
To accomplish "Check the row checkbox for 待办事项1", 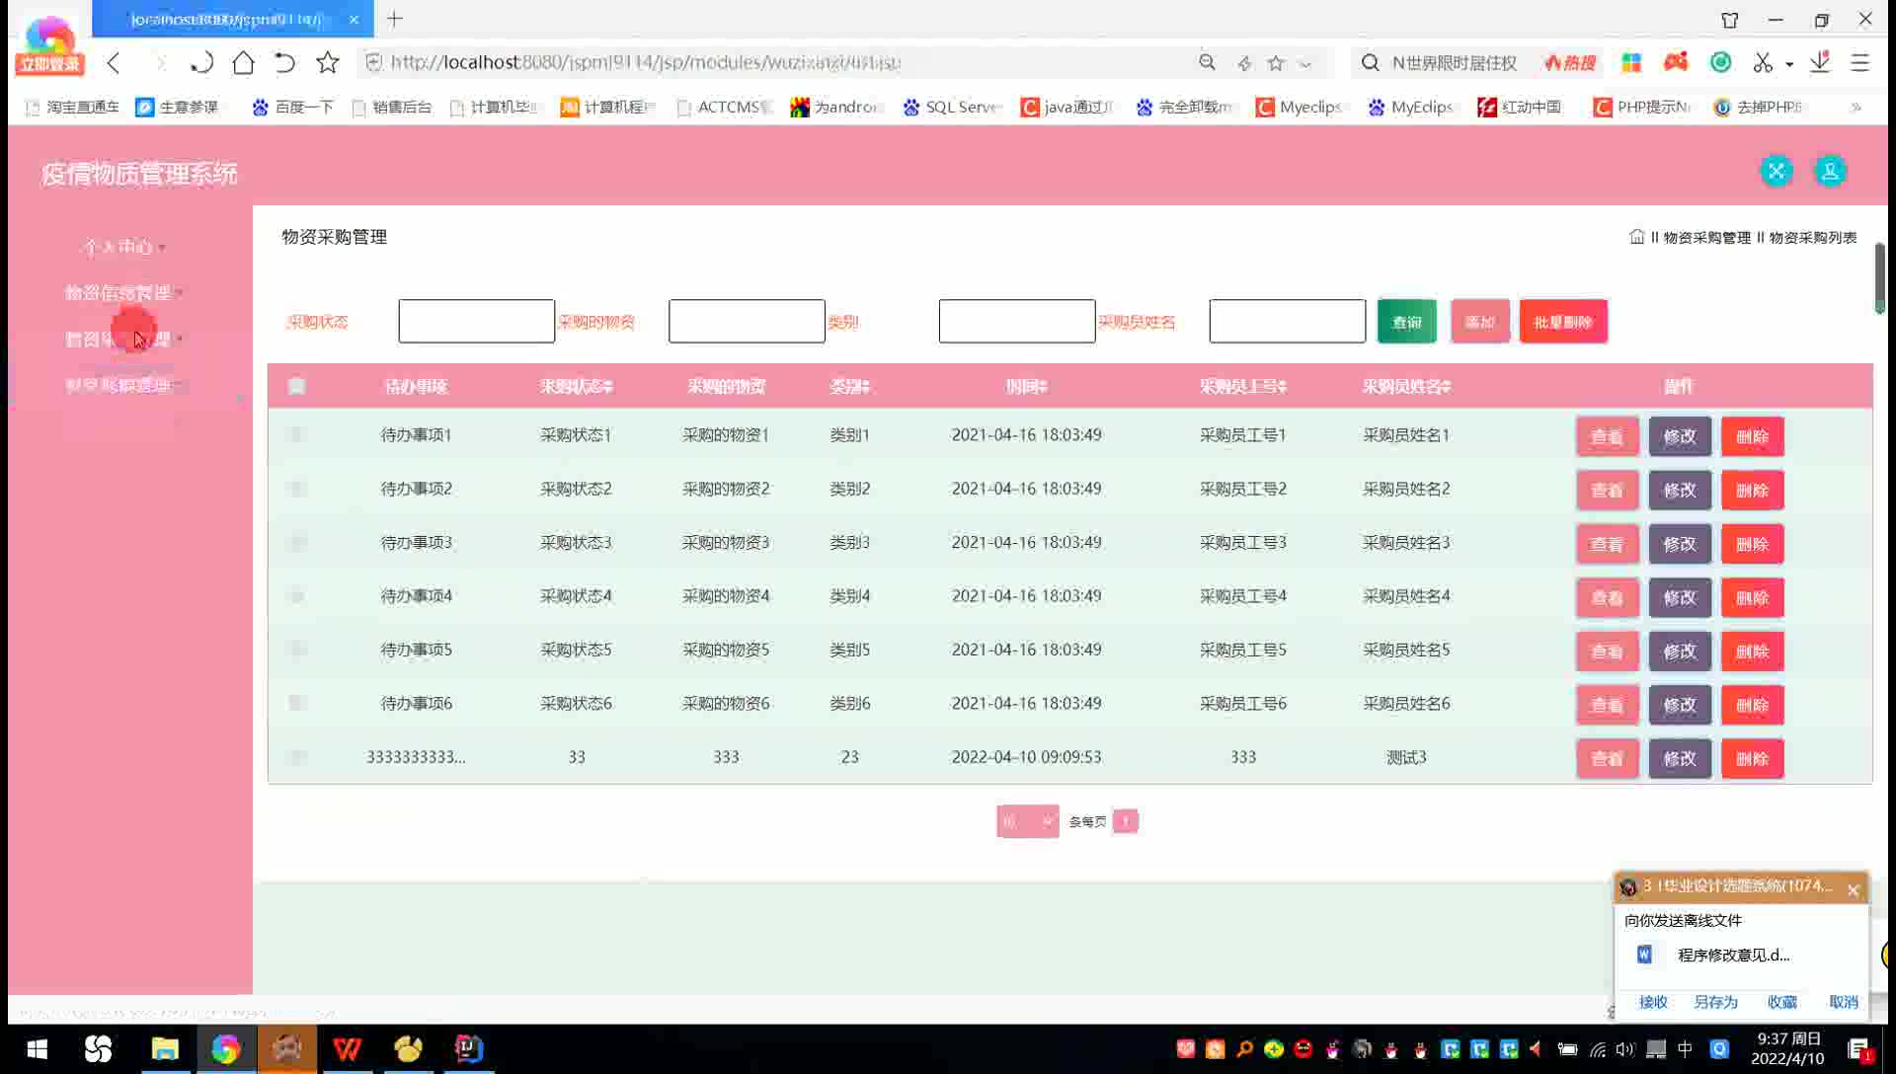I will (x=296, y=434).
